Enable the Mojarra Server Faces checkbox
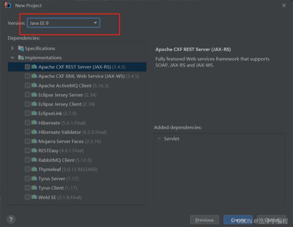Viewport: 293px width, 227px height. 27,141
